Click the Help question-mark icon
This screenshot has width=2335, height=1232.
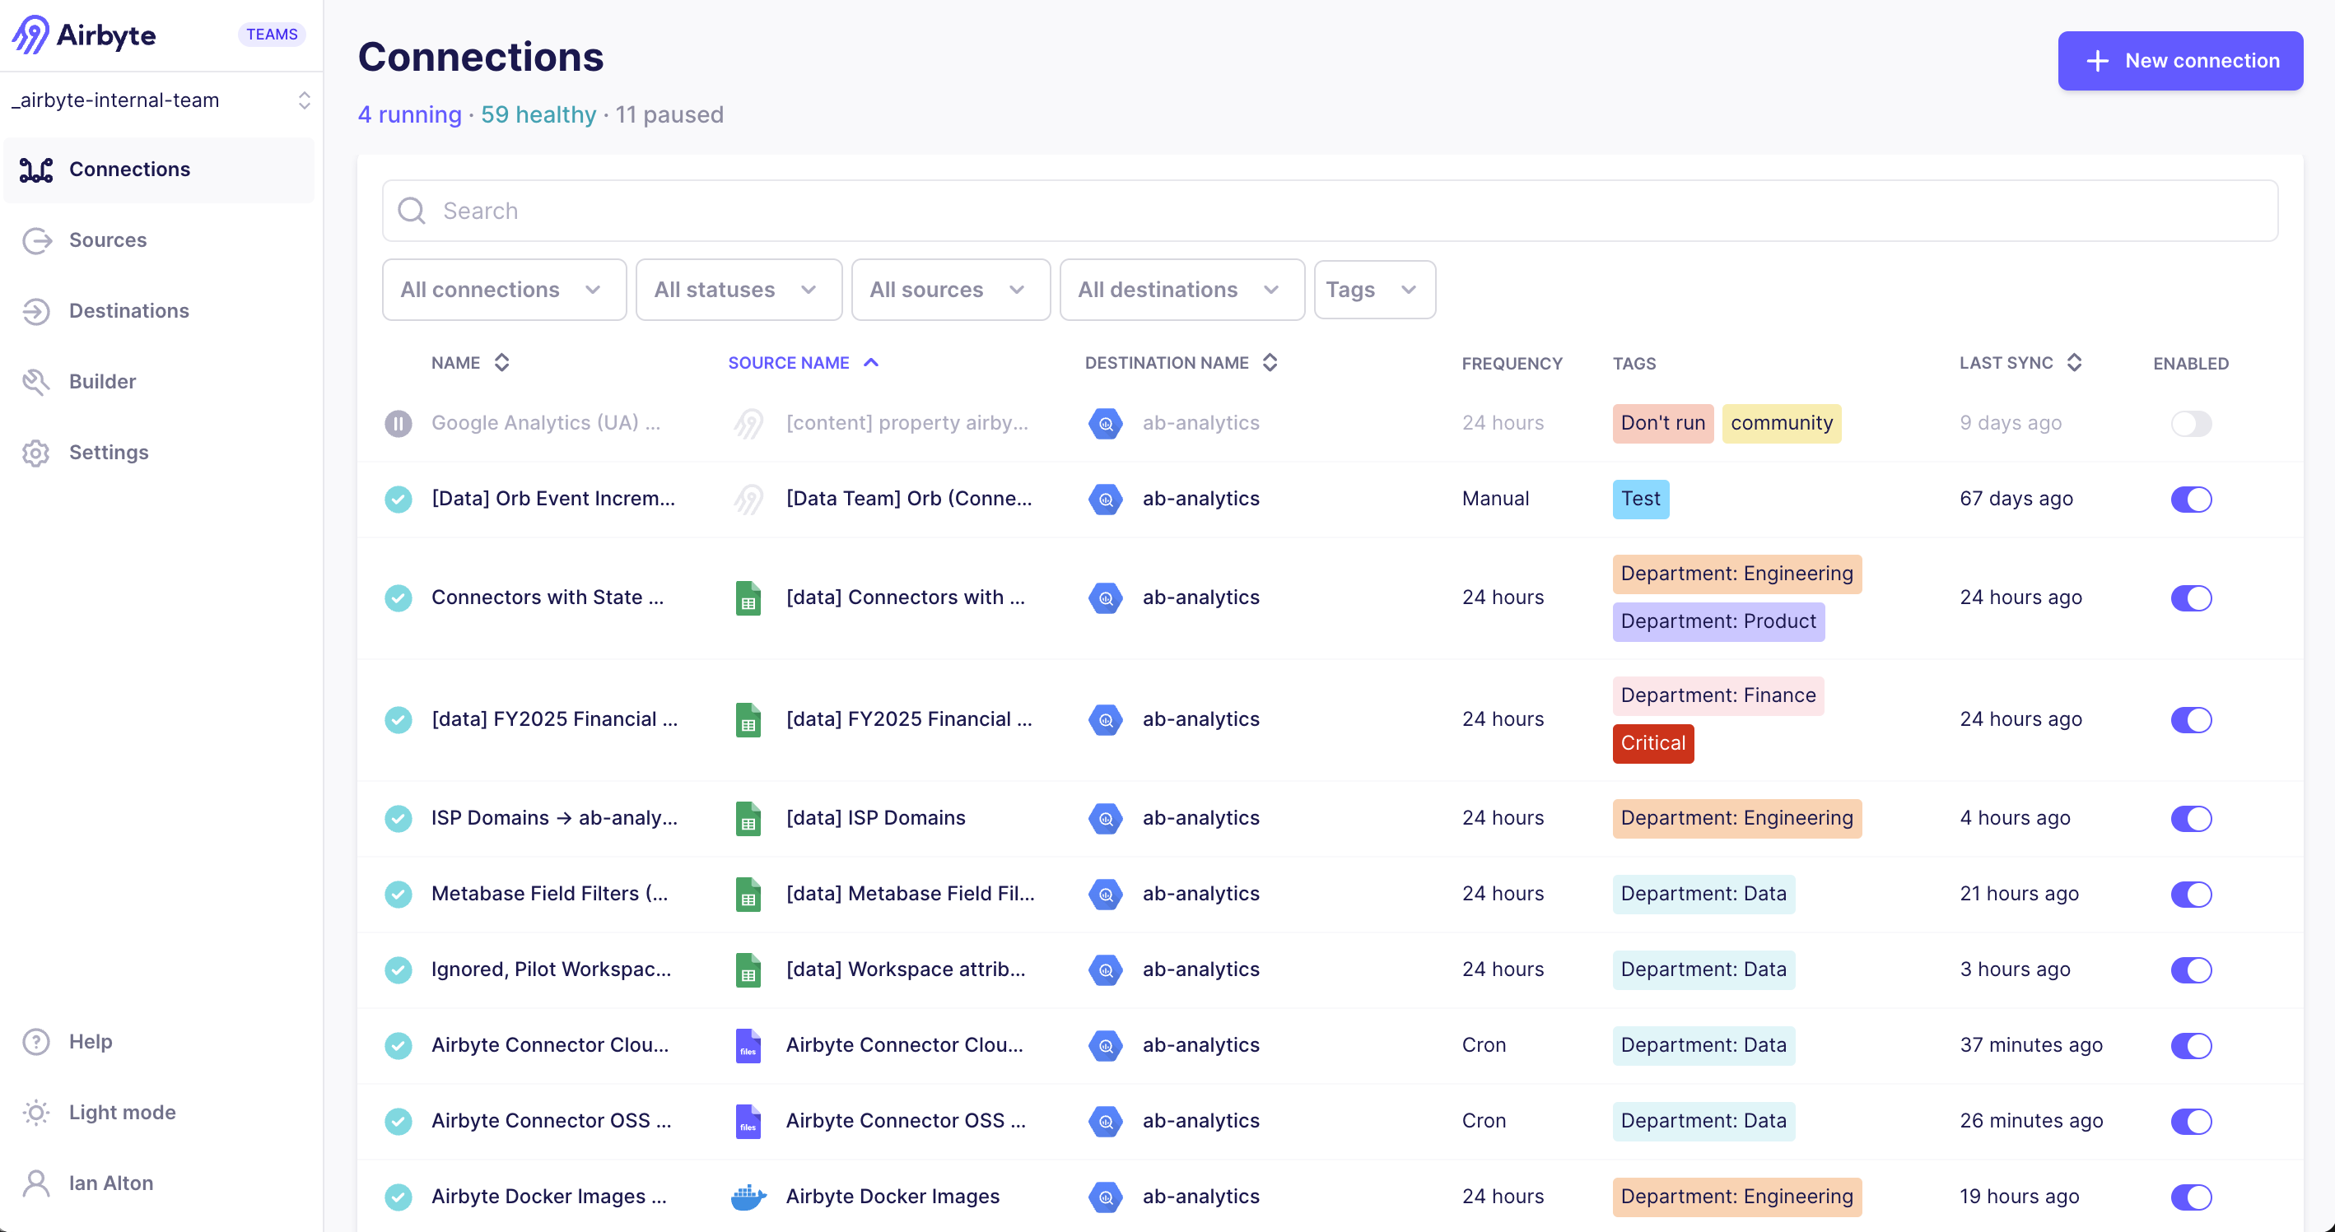(x=35, y=1041)
